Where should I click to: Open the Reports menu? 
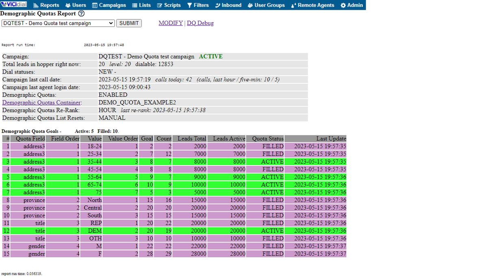46,5
